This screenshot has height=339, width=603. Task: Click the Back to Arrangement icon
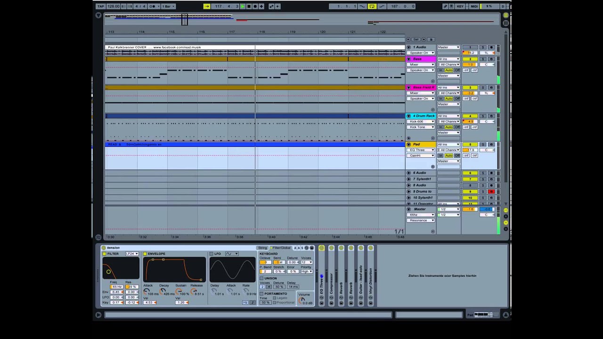tap(277, 6)
